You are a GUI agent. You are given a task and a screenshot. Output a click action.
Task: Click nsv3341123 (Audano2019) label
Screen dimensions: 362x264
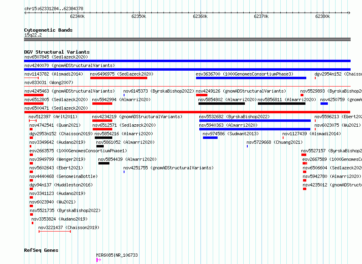[x=57, y=193]
